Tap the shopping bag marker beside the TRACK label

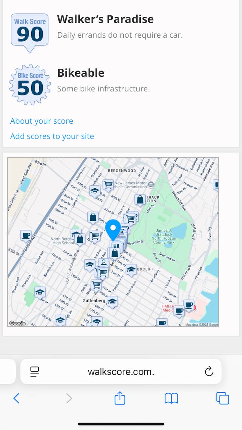click(x=140, y=200)
